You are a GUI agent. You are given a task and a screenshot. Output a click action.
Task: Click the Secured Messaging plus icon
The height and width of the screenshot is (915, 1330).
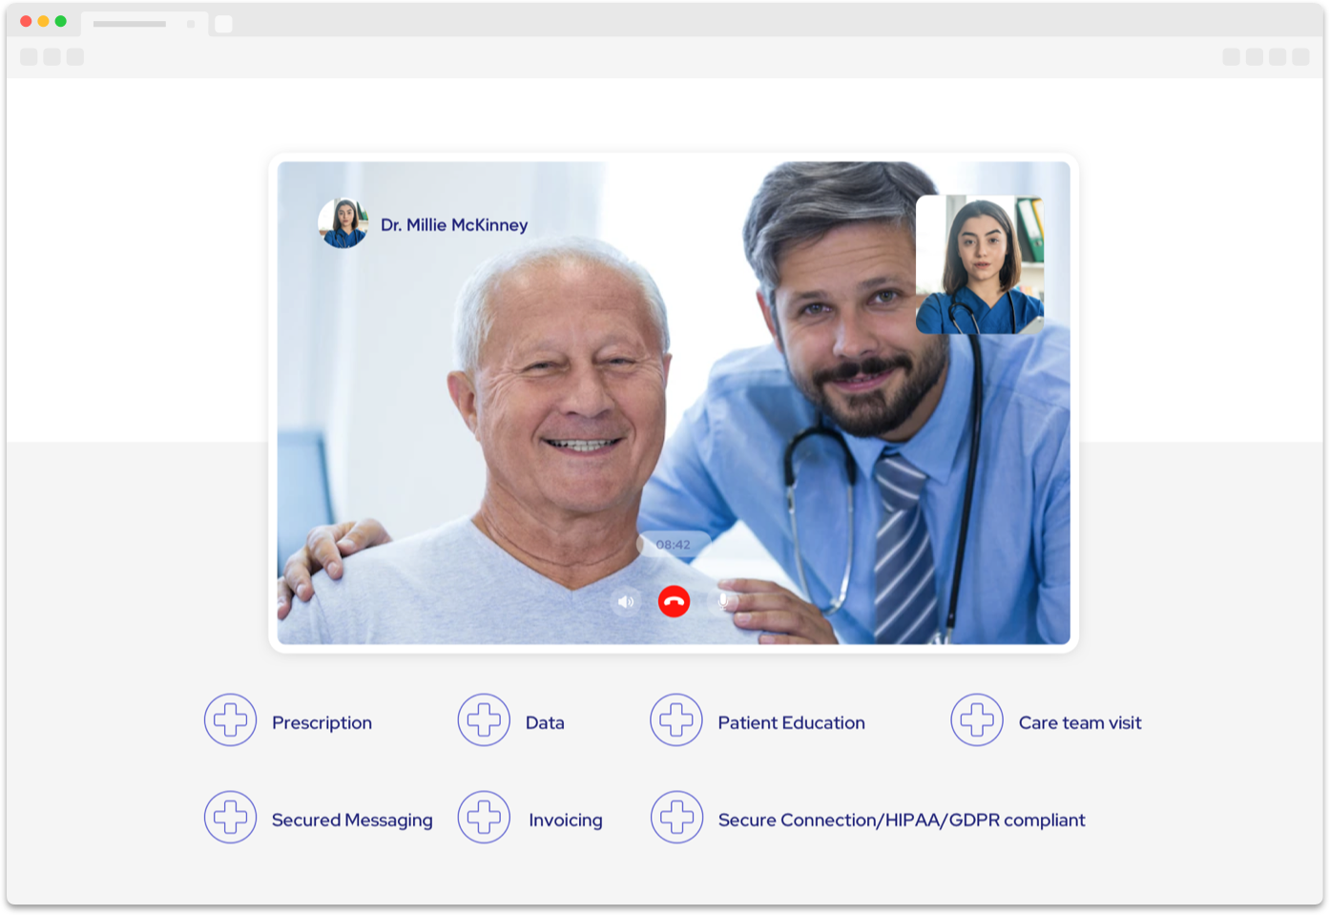[230, 818]
